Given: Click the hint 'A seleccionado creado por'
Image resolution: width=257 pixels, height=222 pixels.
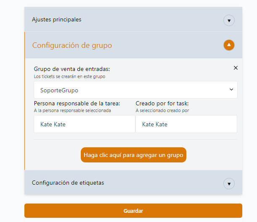Looking at the screenshot, I should point(162,110).
